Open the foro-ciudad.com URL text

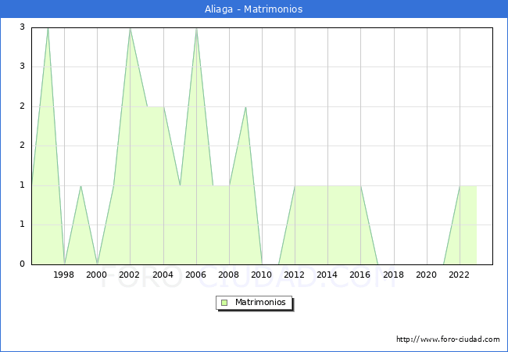coord(448,339)
